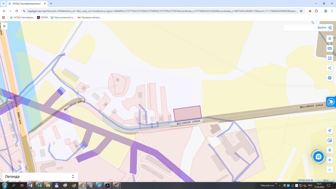
Task: Reload the current page
Action: (17, 11)
